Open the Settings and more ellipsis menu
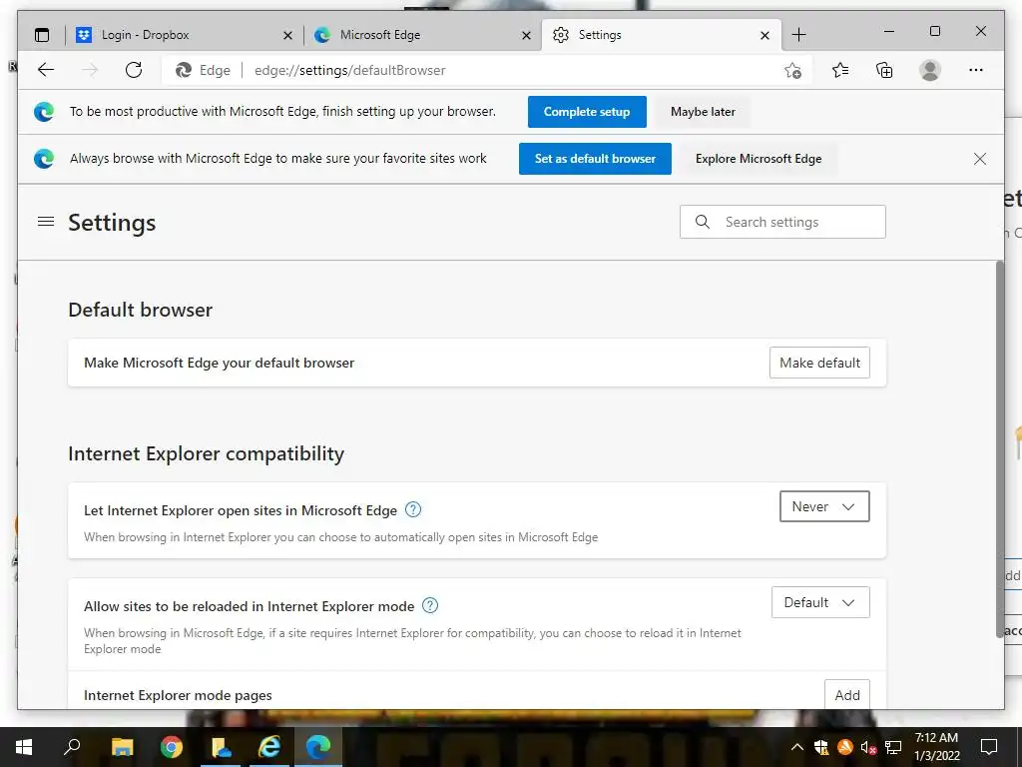Screen dimensions: 1022x767 coord(976,70)
